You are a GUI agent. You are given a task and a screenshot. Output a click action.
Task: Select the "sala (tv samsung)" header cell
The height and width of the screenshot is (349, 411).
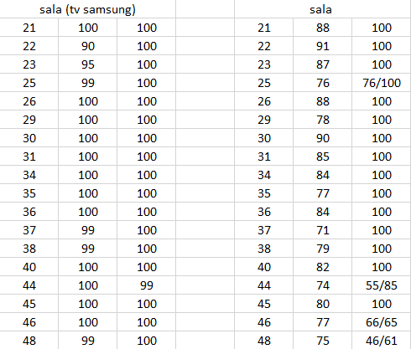click(87, 9)
